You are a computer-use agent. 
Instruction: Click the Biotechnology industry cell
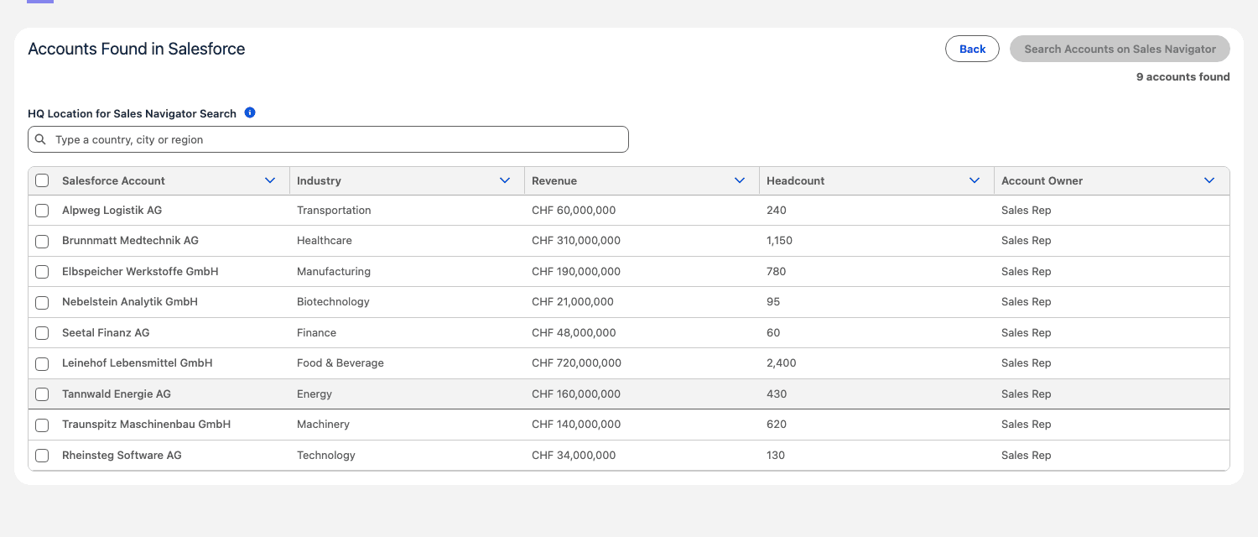click(x=333, y=301)
